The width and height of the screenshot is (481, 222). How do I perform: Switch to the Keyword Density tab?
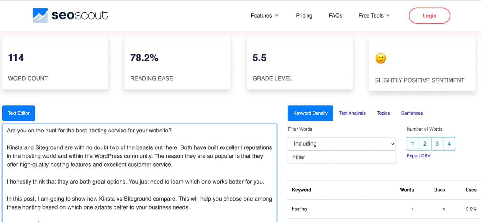310,113
